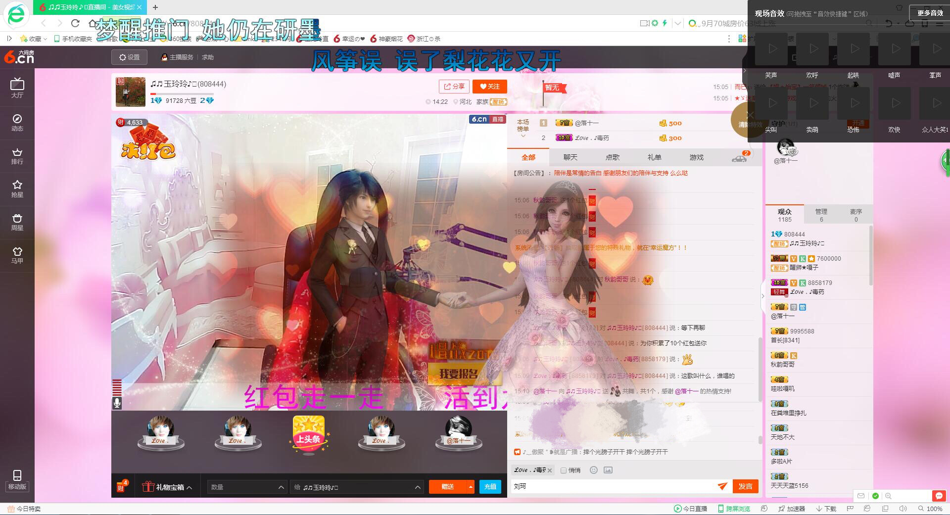Click the 求红包 red envelope icon
Viewport: 950px width, 515px height.
point(147,142)
